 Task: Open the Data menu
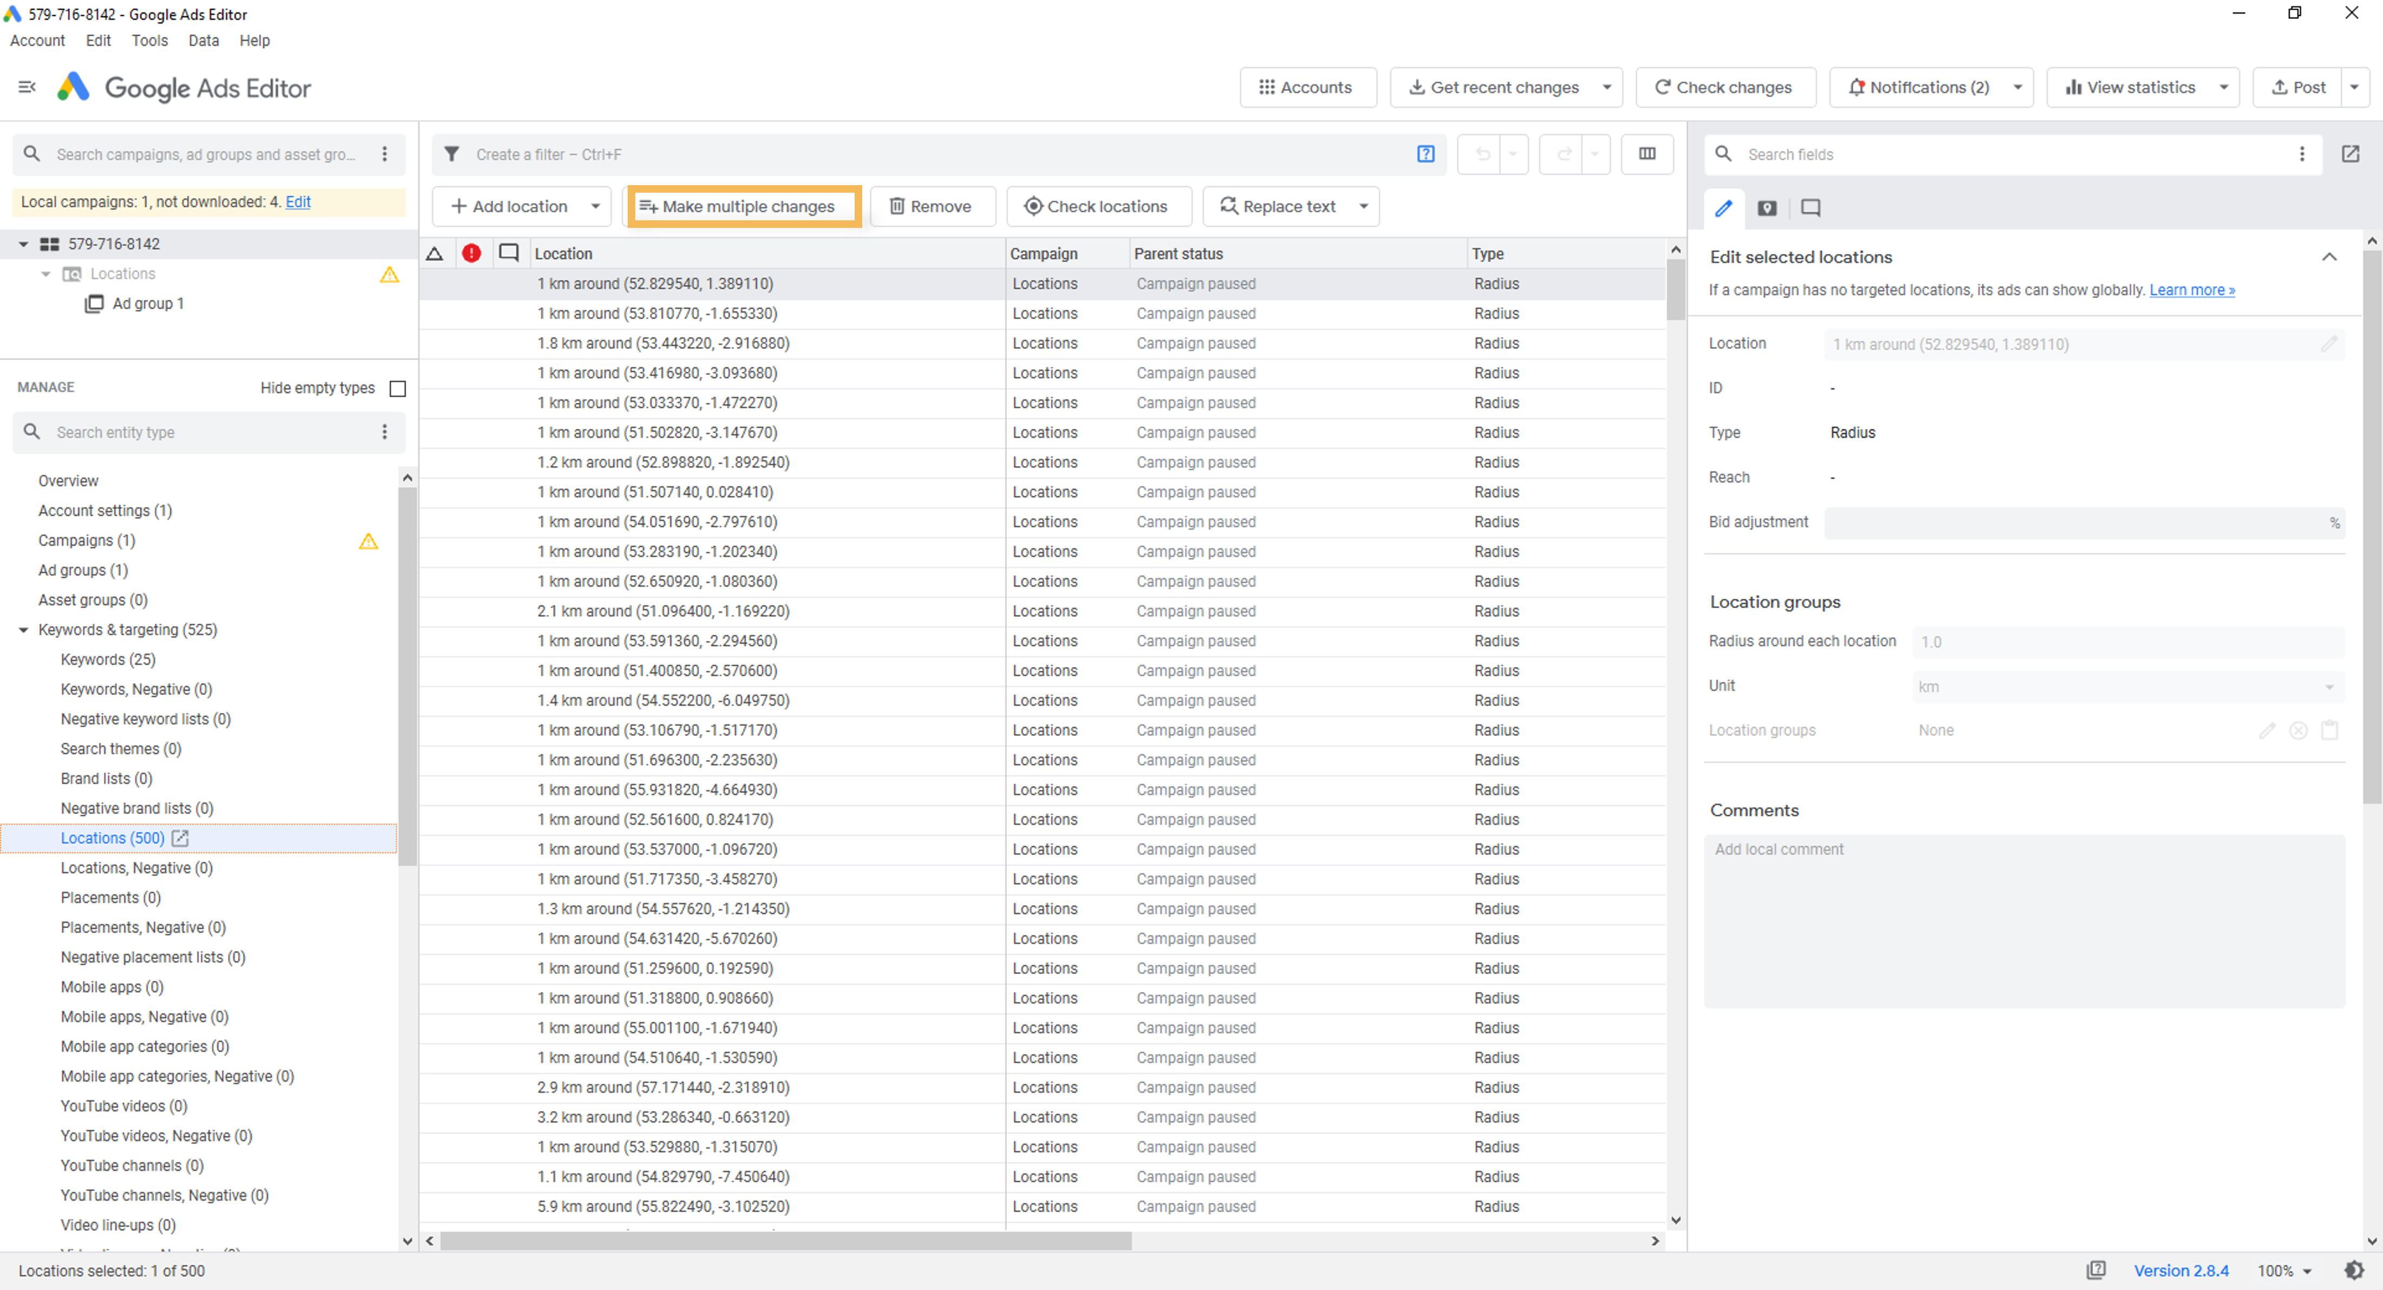[203, 41]
